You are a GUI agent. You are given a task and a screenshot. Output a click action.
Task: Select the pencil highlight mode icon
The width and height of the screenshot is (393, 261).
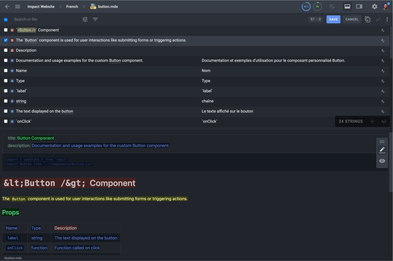pos(382,150)
